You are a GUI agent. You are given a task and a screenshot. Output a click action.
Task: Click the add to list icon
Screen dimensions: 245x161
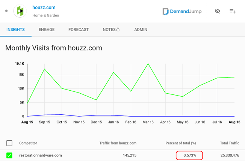tap(233, 11)
